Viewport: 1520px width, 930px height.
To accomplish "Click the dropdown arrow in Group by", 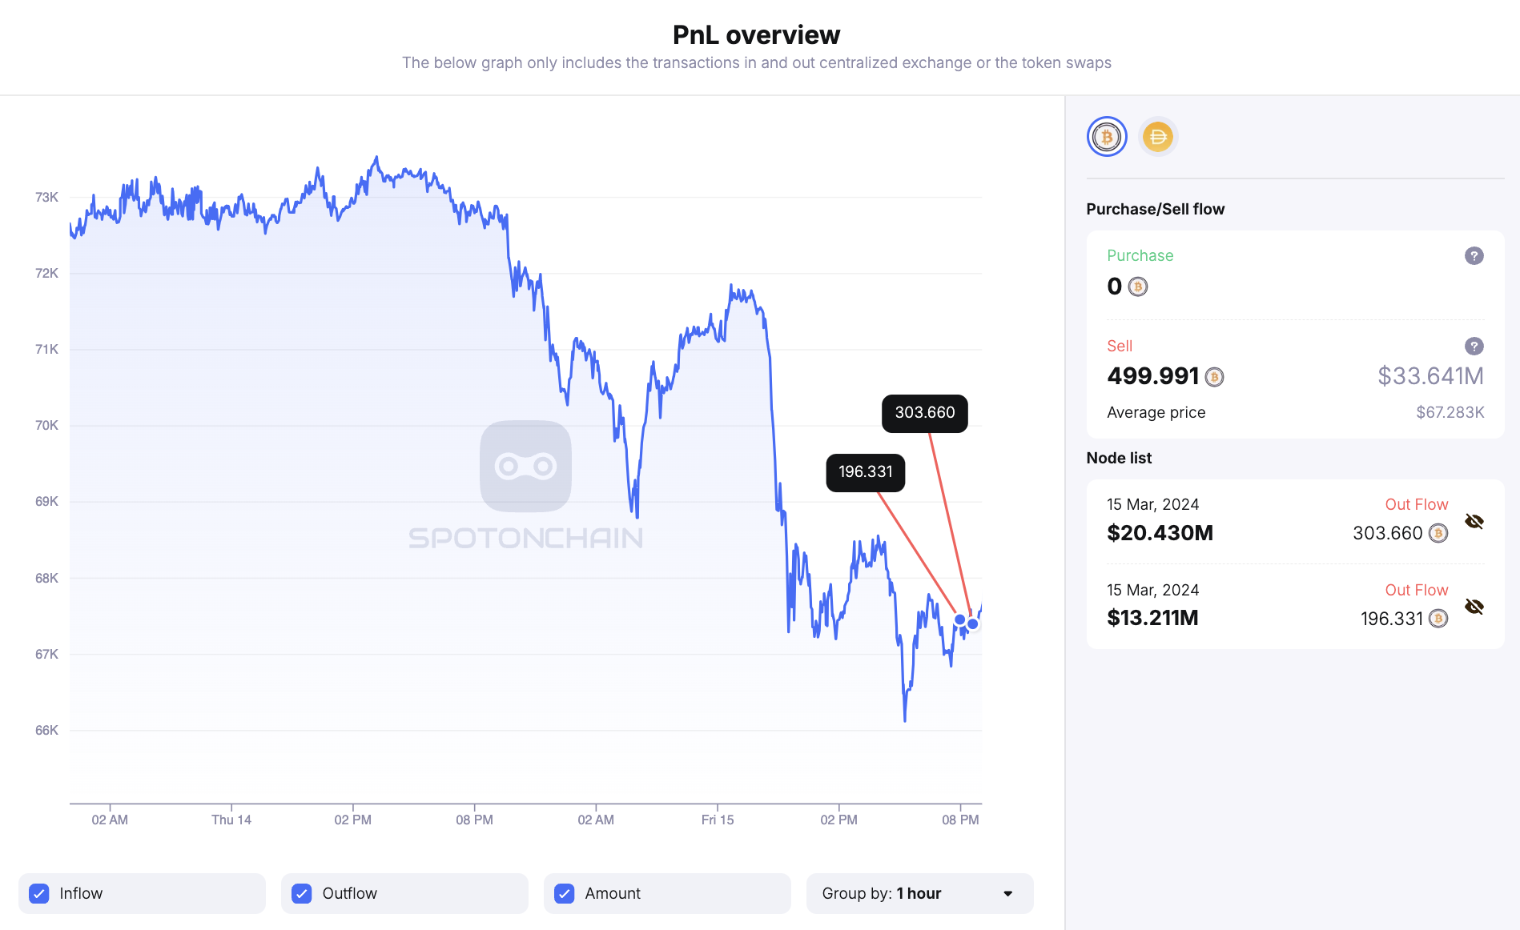I will point(1007,893).
